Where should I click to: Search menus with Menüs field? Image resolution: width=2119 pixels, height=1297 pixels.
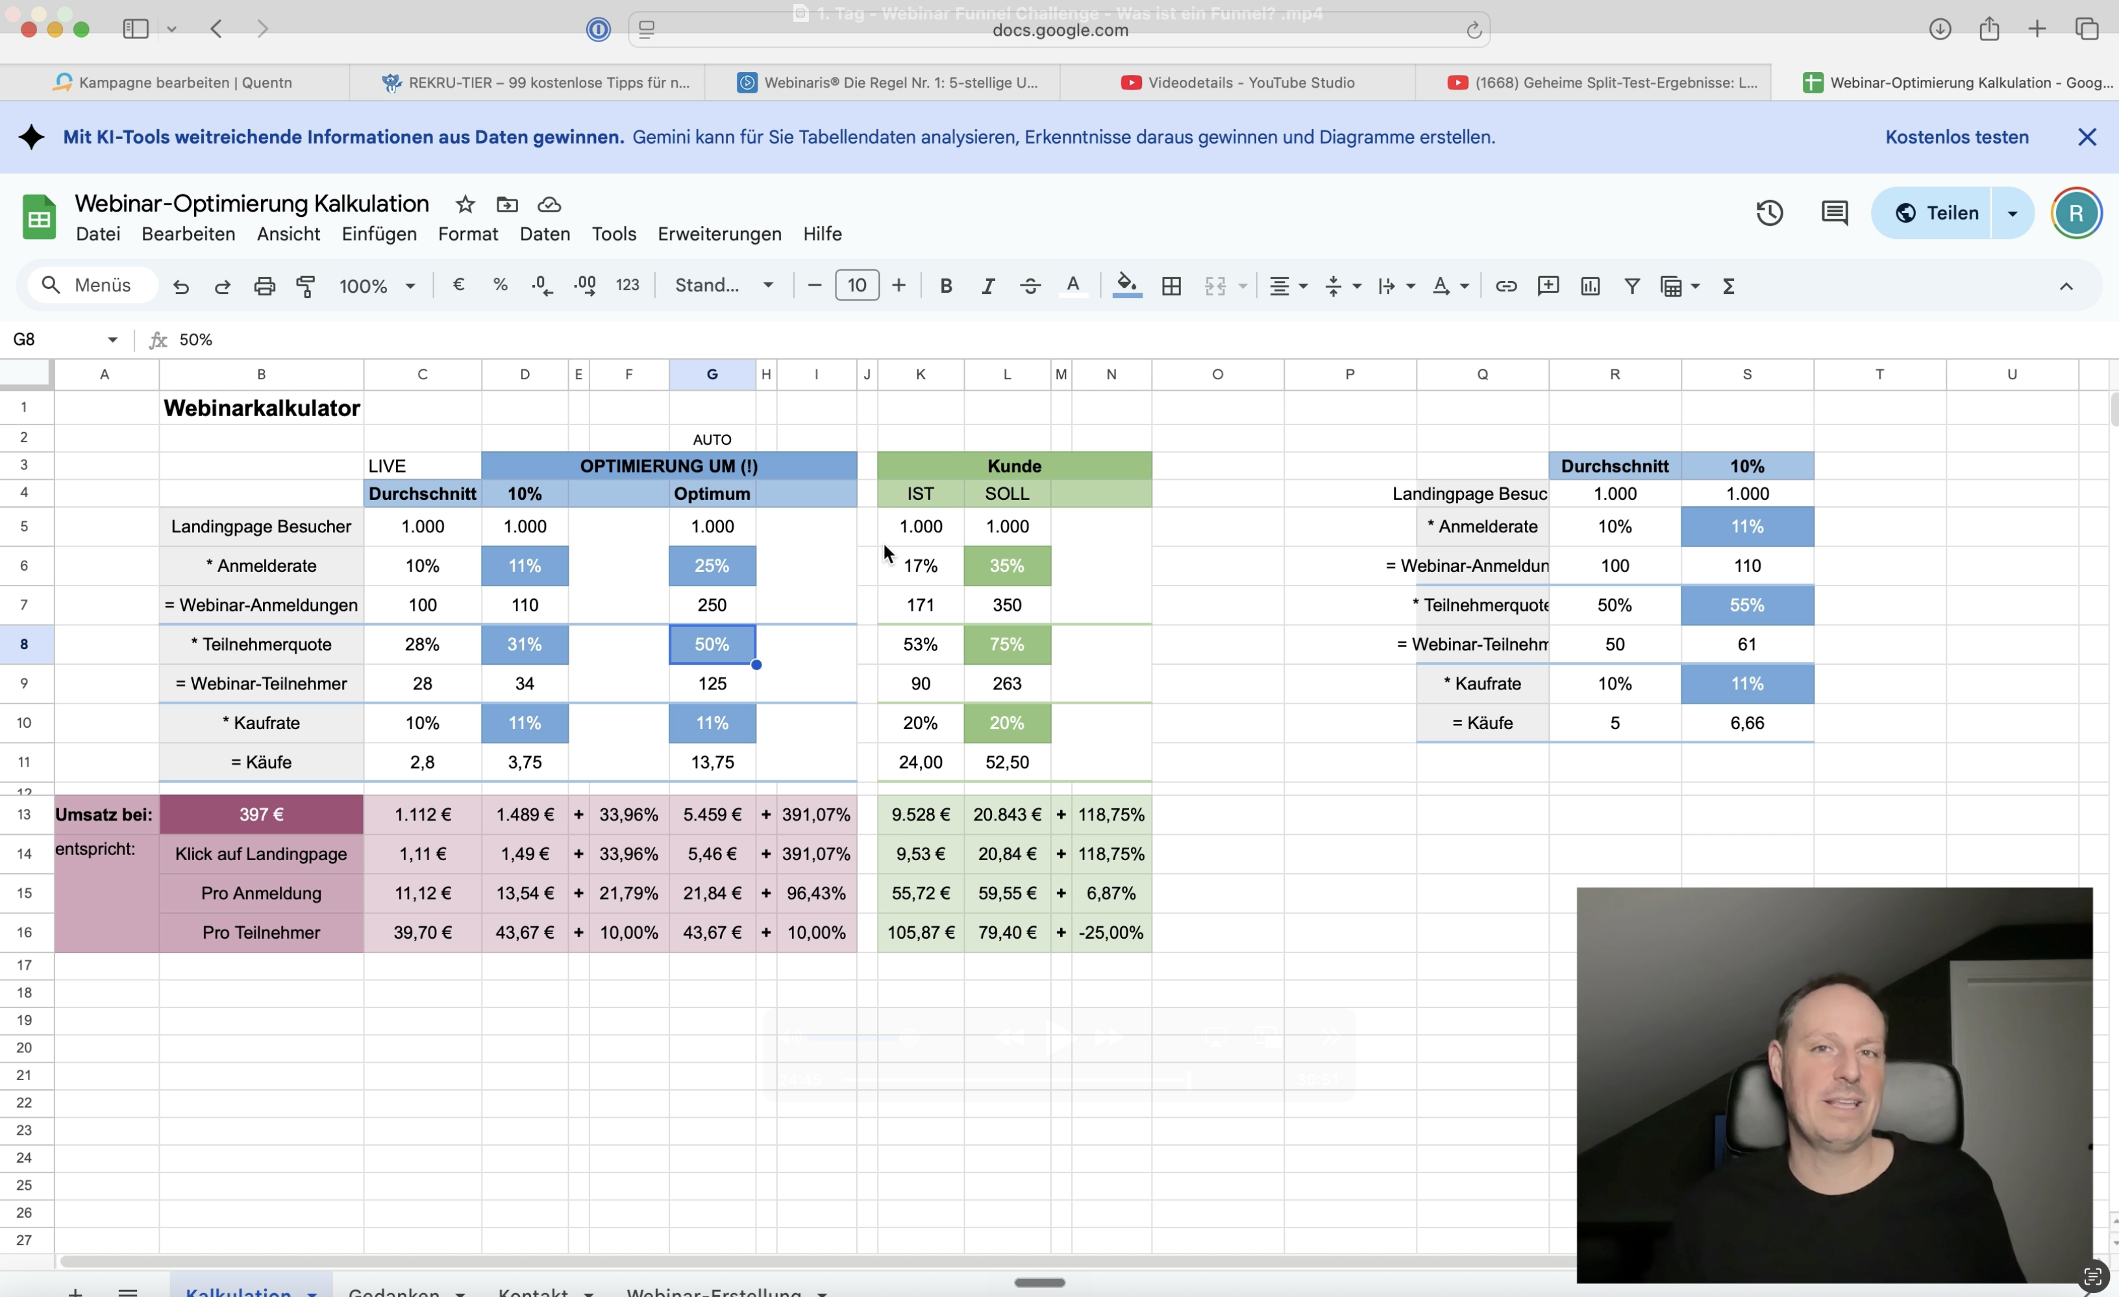(x=93, y=286)
